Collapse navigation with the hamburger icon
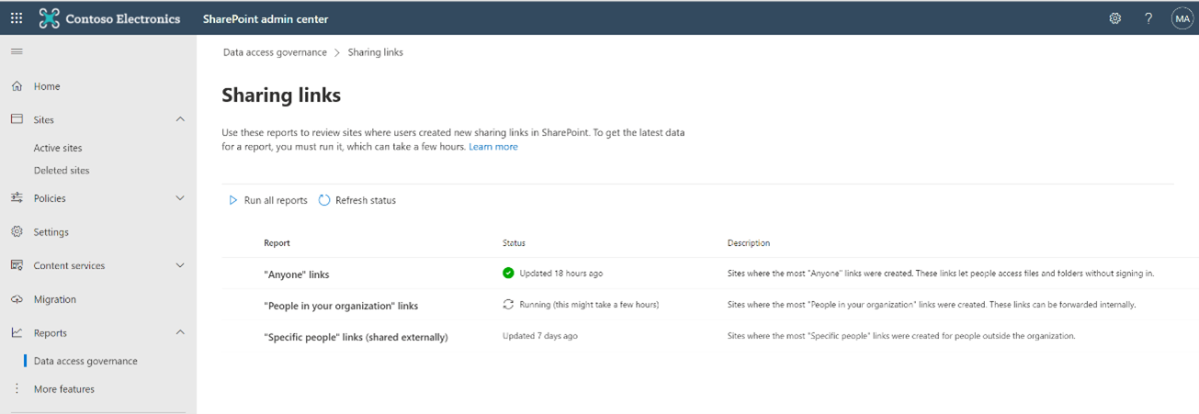 [x=17, y=51]
